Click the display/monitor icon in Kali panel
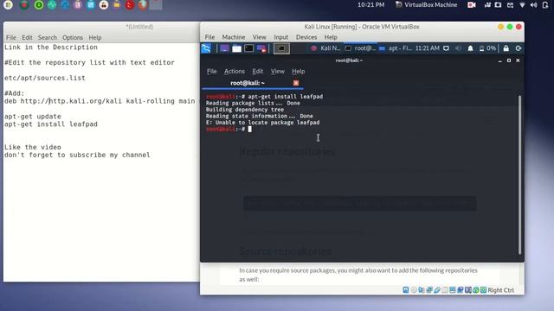 coord(447,48)
